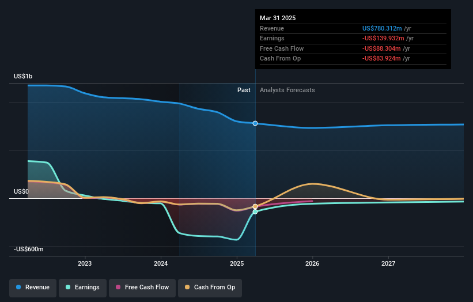Screen dimensions: 473x302
Task: Click the 'Analysts Forecasts' label
Action: (287, 90)
